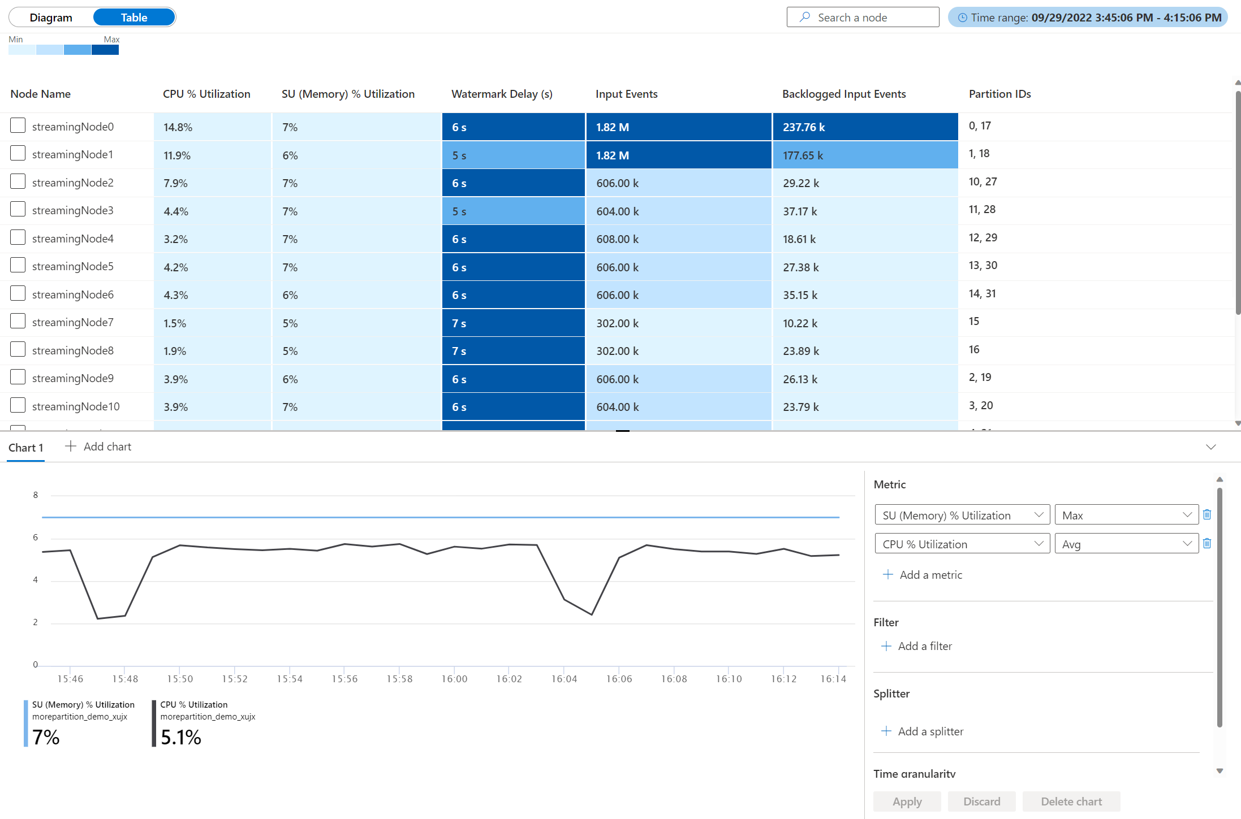Tick the streamingNode10 checkbox

[18, 405]
